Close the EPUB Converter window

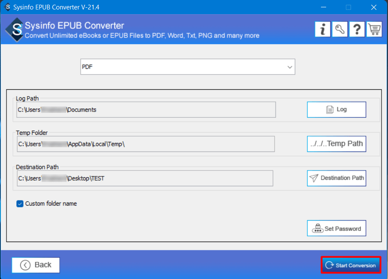point(374,7)
